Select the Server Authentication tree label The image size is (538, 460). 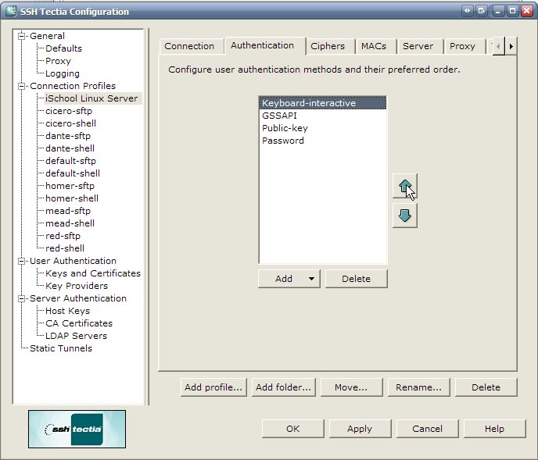click(x=78, y=299)
